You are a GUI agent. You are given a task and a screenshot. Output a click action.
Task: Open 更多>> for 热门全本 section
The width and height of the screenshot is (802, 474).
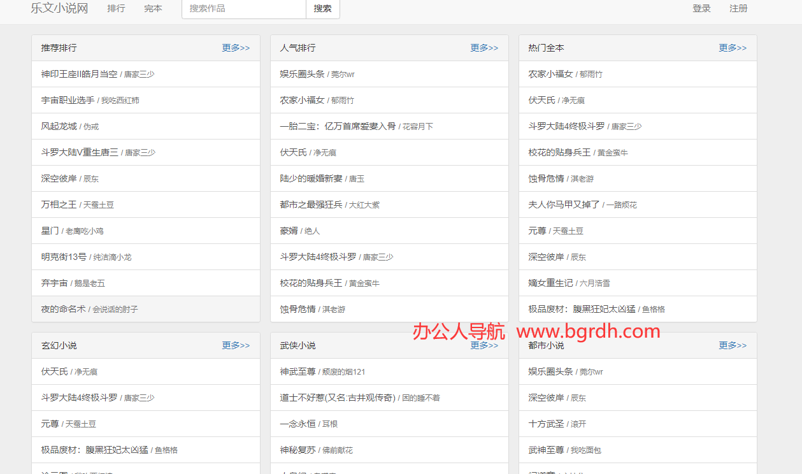pos(733,47)
